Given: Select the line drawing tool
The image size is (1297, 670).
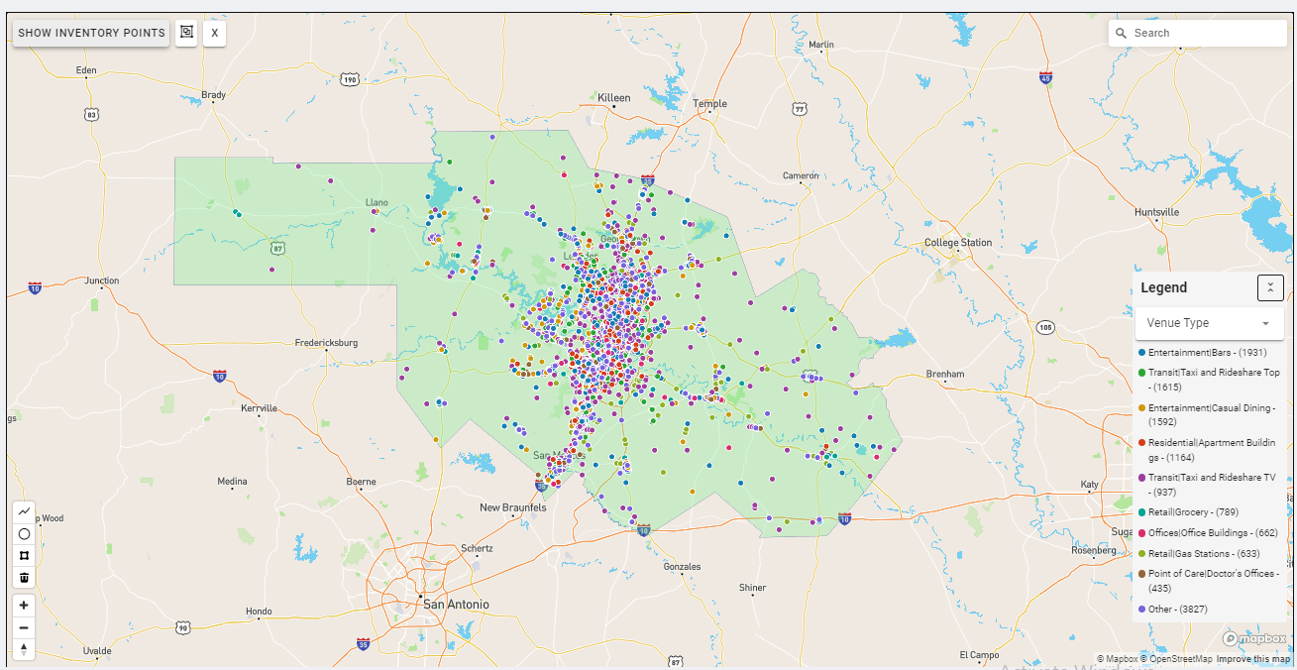Looking at the screenshot, I should (x=25, y=511).
